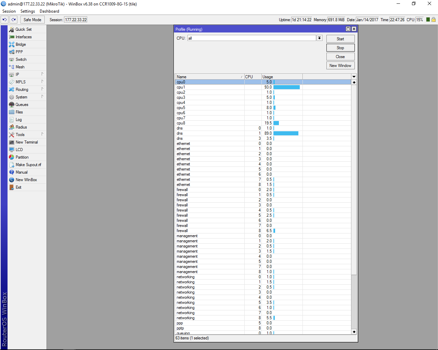Click the Close button in Profile

pyautogui.click(x=340, y=57)
